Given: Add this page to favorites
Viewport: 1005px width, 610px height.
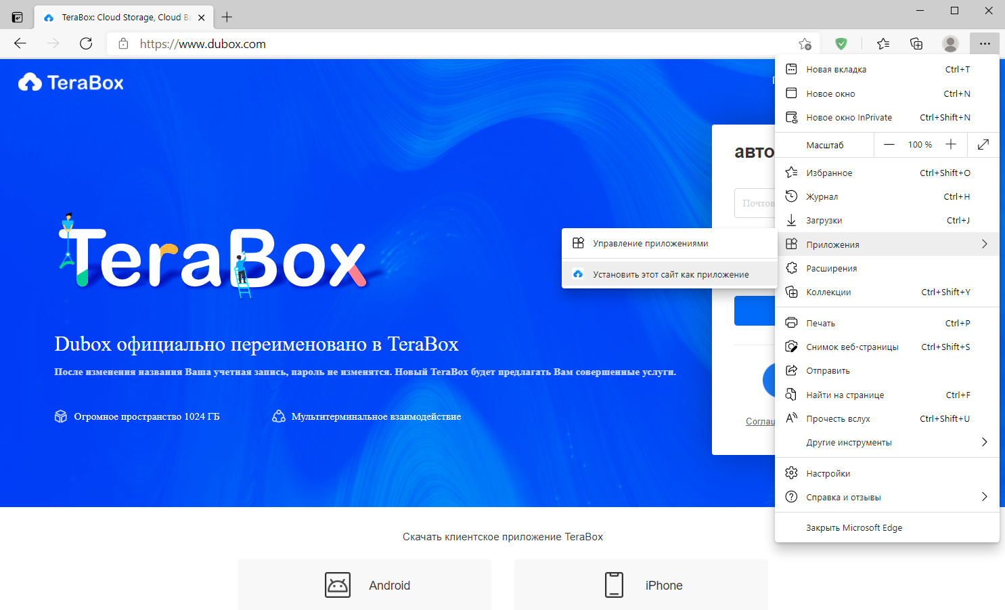Looking at the screenshot, I should [x=805, y=44].
